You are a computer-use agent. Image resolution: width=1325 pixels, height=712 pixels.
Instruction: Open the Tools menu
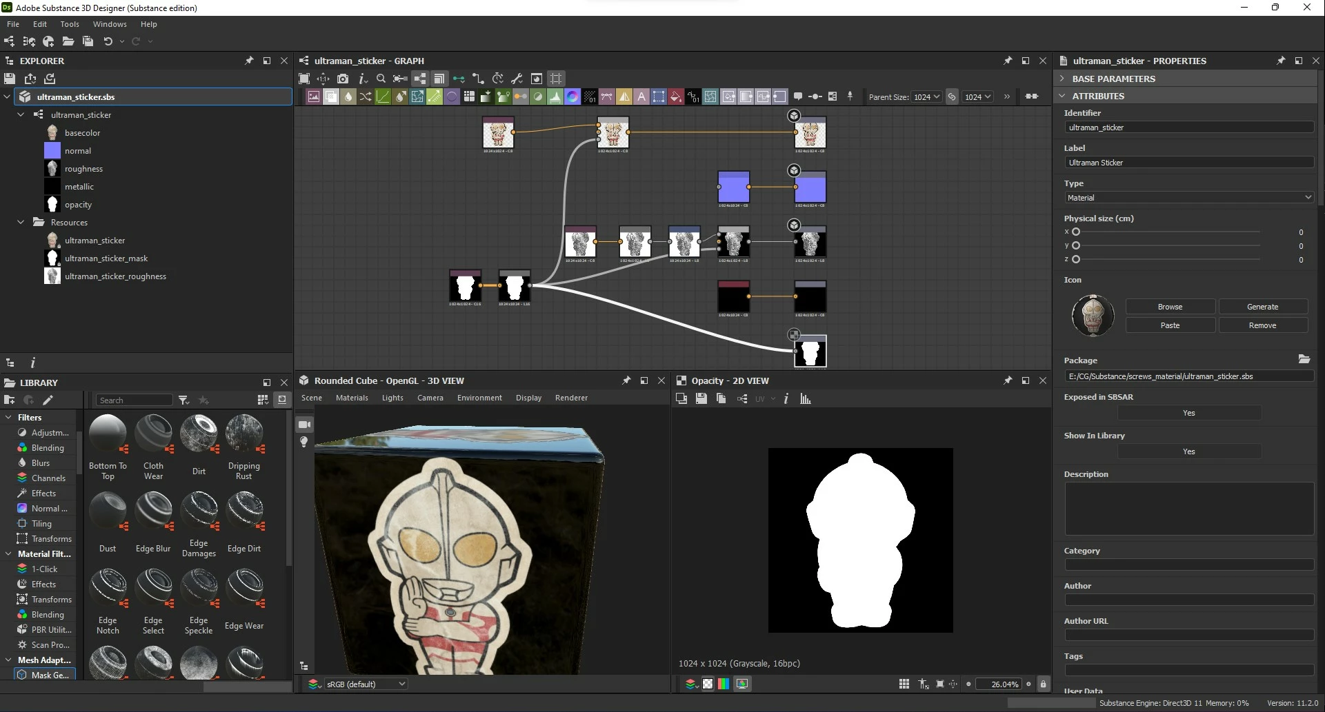(x=70, y=24)
